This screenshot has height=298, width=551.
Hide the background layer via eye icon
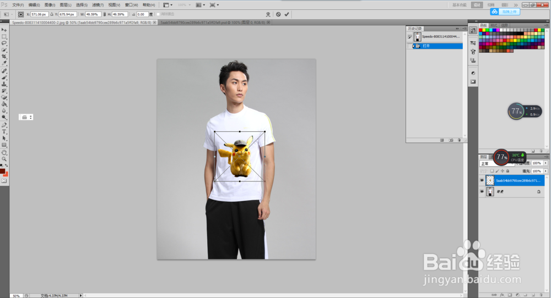(x=482, y=191)
